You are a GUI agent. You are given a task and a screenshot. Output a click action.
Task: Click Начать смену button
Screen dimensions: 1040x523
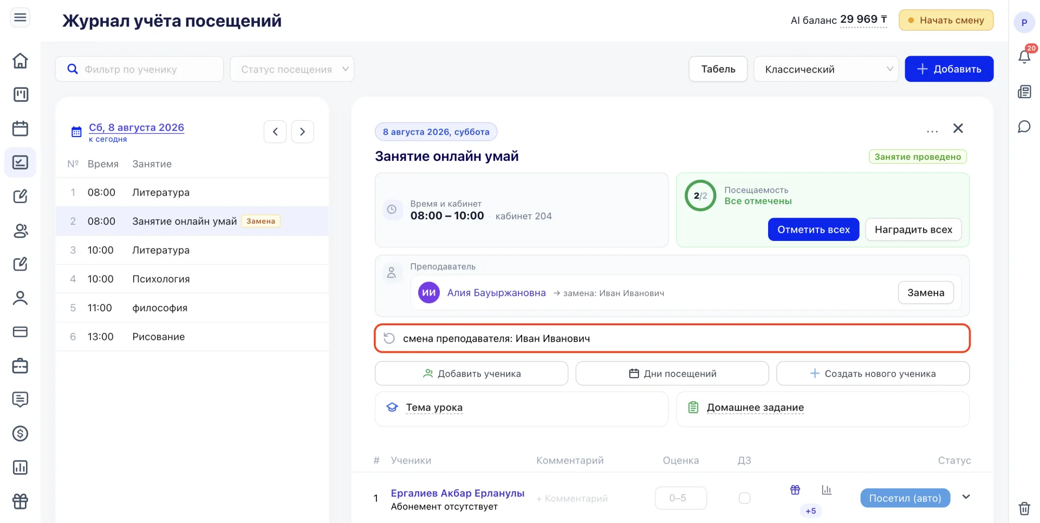pyautogui.click(x=946, y=20)
